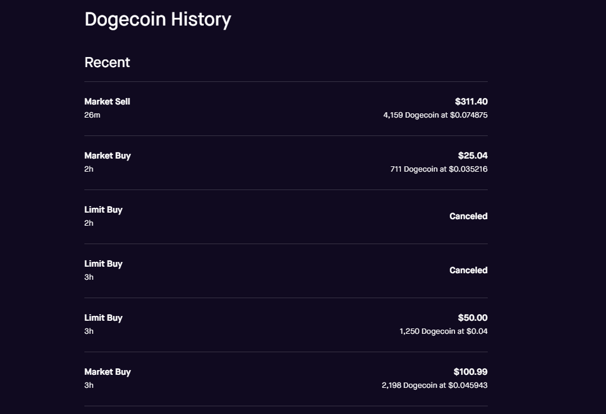Click the $100.99 purchase amount
The width and height of the screenshot is (606, 414).
471,372
